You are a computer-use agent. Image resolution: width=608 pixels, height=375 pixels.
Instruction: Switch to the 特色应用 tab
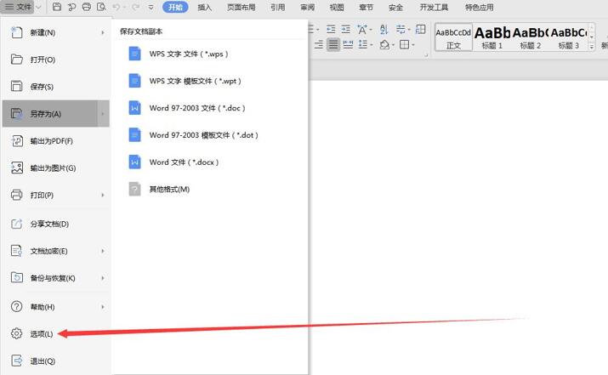tap(480, 7)
